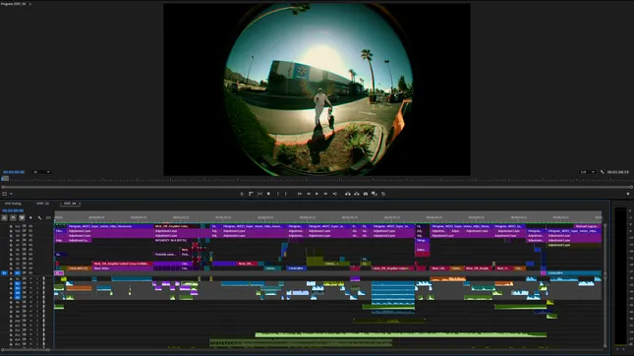Step forward one frame

325,194
